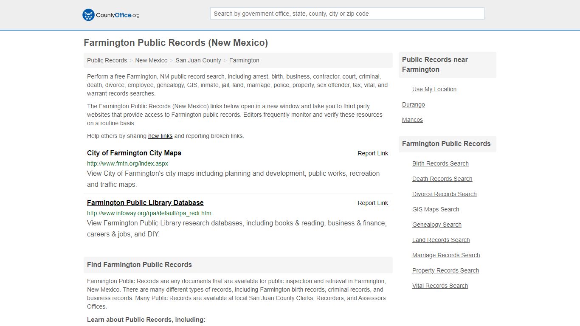
Task: Click the City Maps description text
Action: click(234, 179)
